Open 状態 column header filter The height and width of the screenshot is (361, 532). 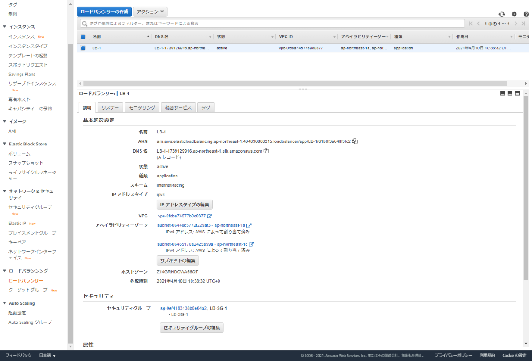coord(272,37)
